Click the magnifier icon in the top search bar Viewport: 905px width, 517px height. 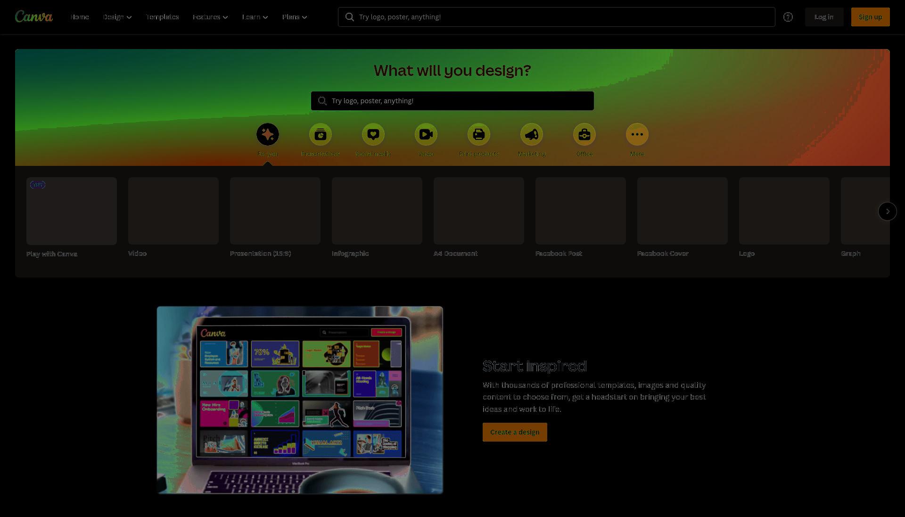[x=350, y=17]
